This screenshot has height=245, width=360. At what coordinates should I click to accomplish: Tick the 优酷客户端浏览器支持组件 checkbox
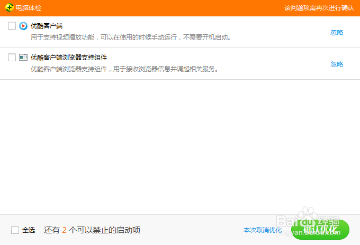coord(12,57)
